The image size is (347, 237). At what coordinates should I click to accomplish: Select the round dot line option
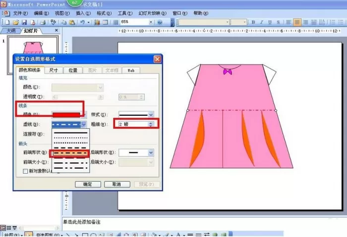tap(70, 138)
